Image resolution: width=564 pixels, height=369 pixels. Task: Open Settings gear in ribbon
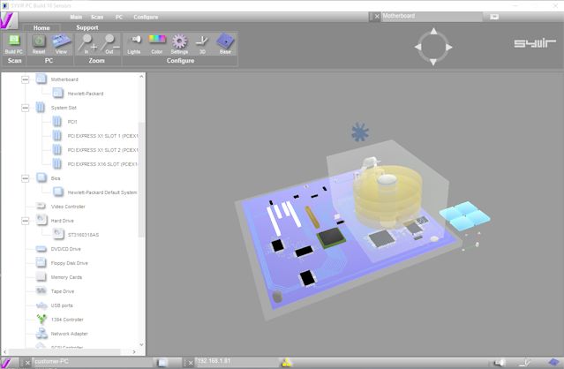179,44
